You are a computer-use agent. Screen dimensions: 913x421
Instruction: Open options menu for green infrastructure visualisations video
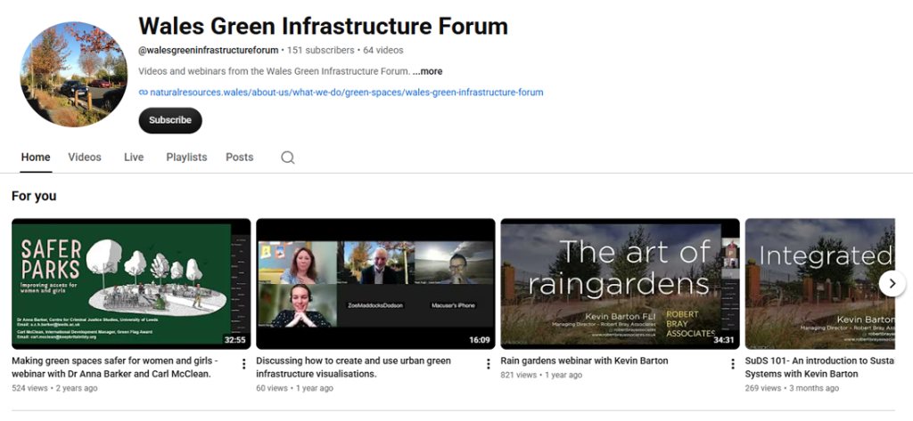[x=488, y=364]
